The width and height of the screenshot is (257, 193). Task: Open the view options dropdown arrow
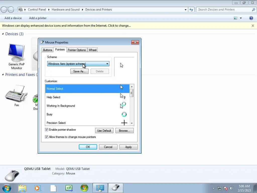click(241, 18)
